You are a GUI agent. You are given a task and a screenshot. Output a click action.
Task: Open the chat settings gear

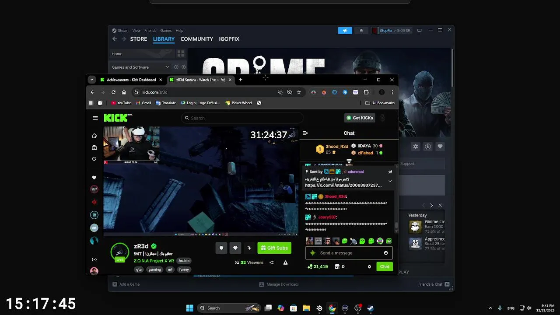[369, 266]
